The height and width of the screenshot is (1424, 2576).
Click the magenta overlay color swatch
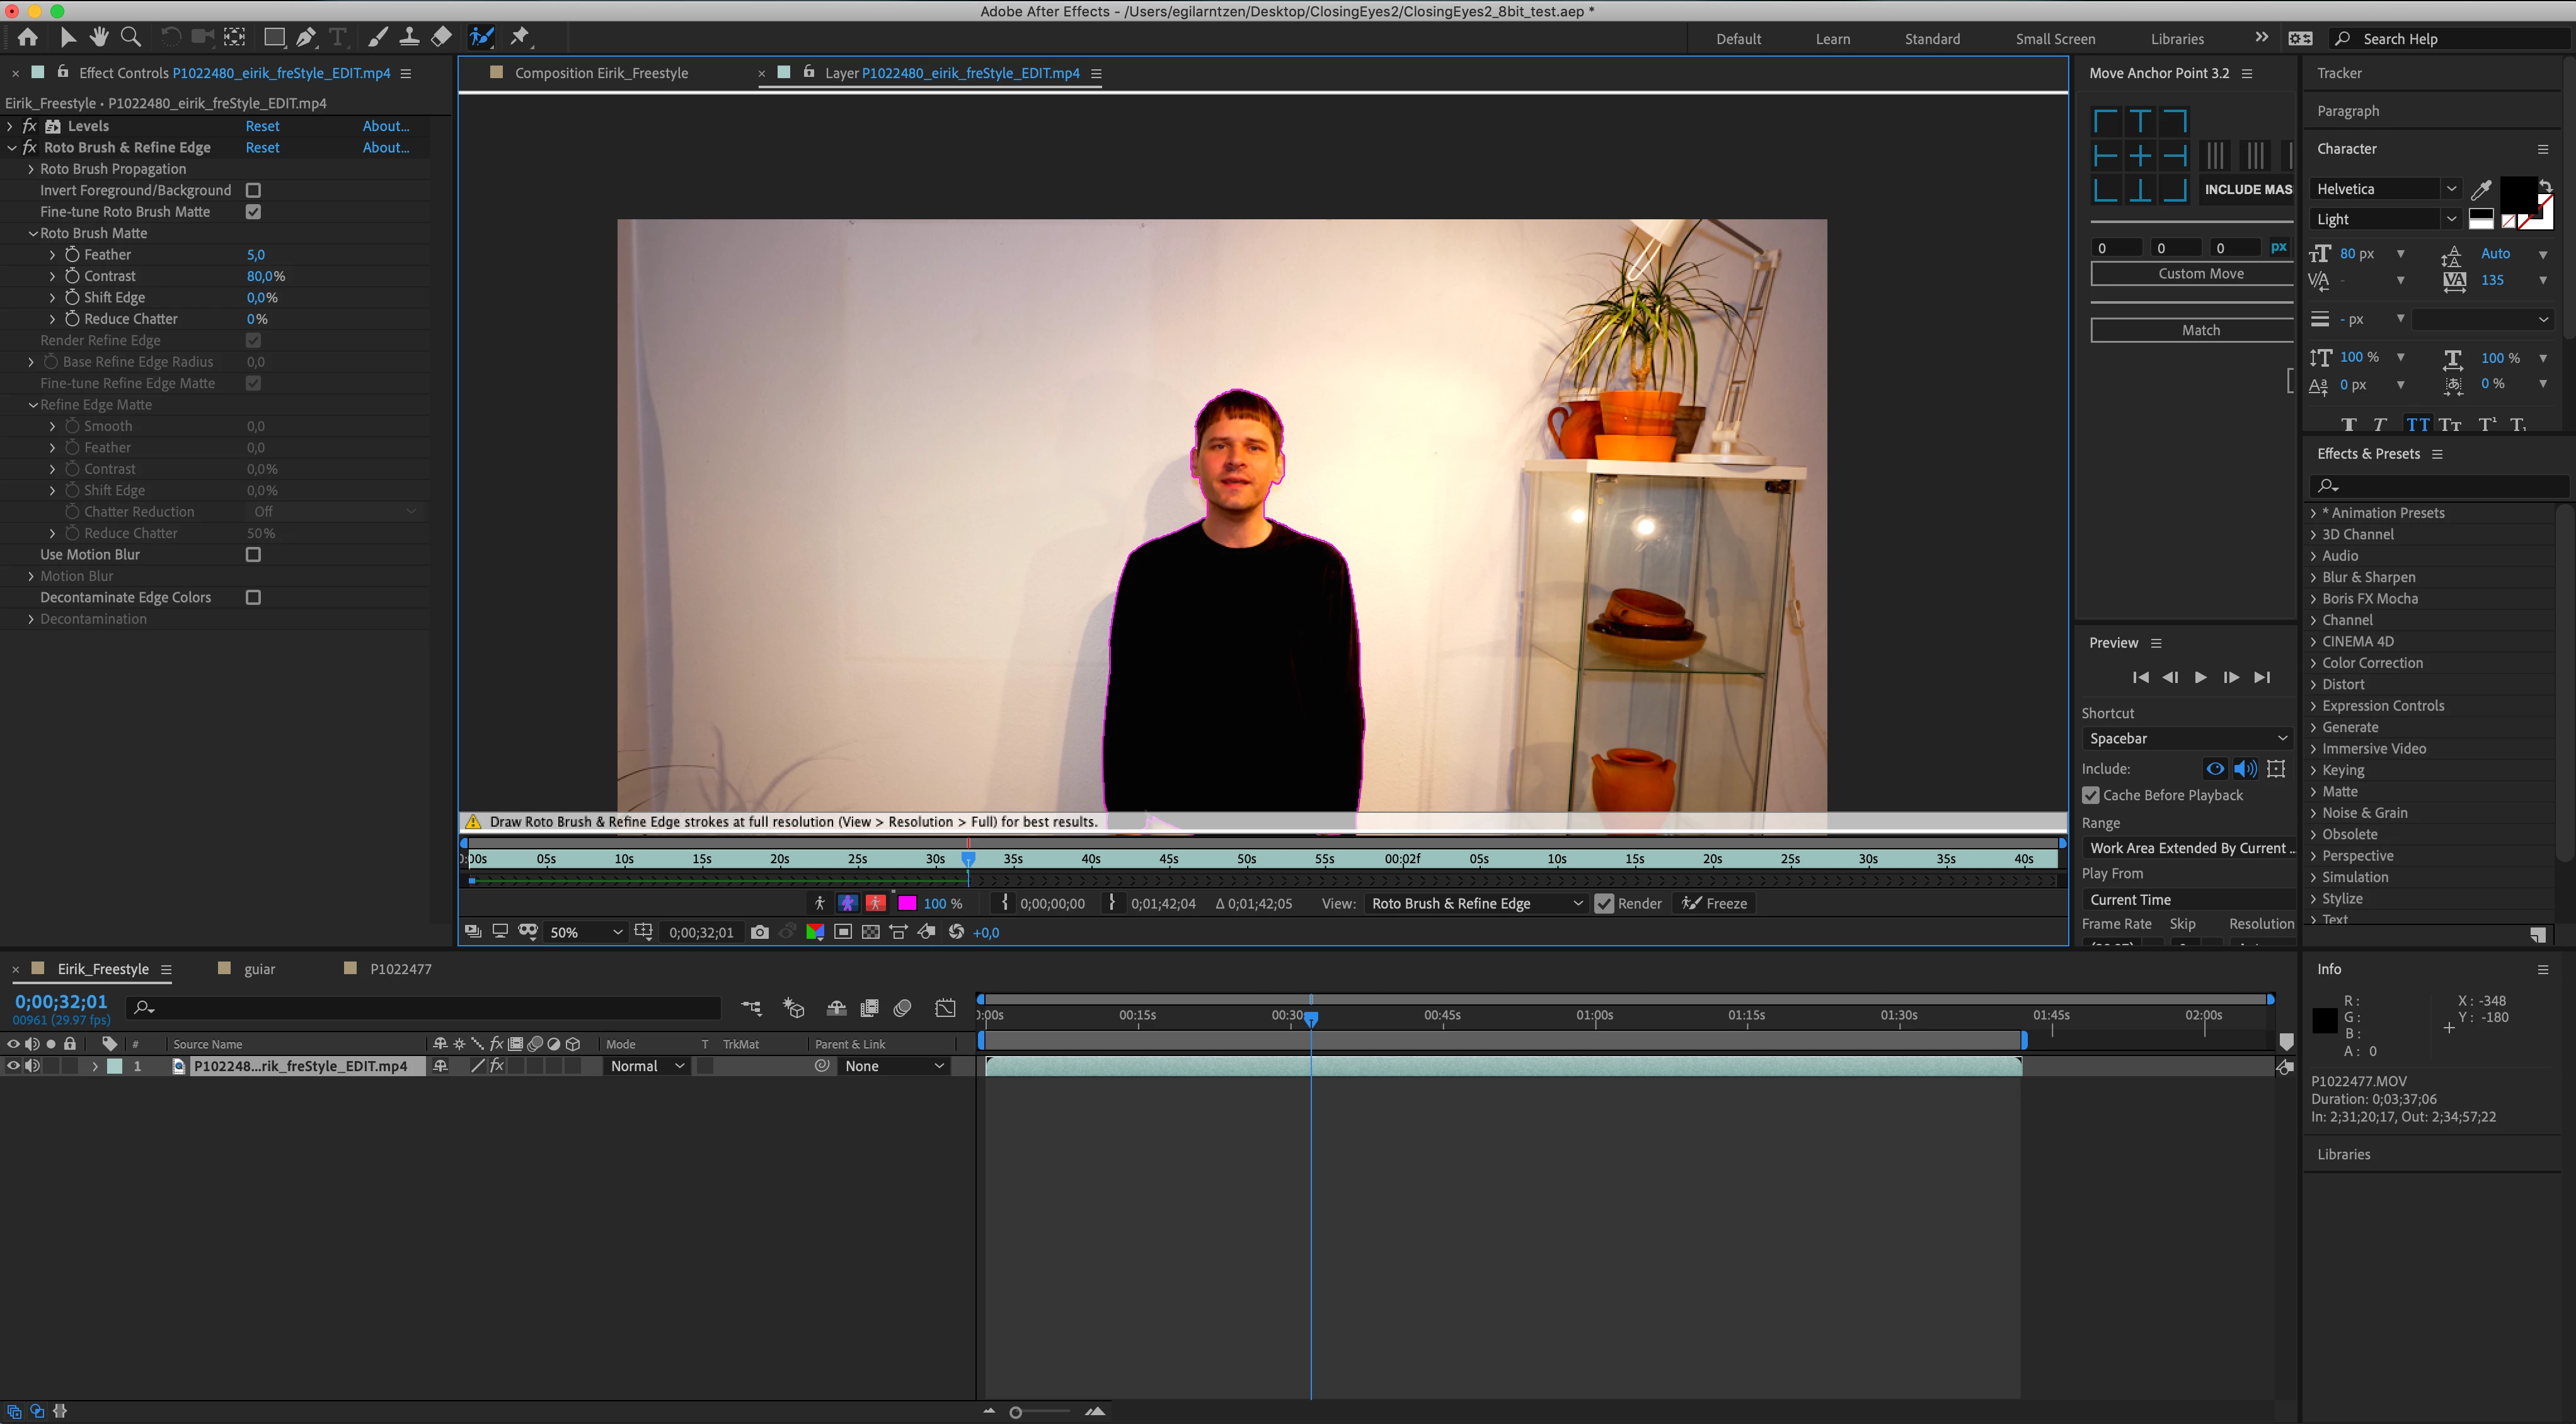907,903
